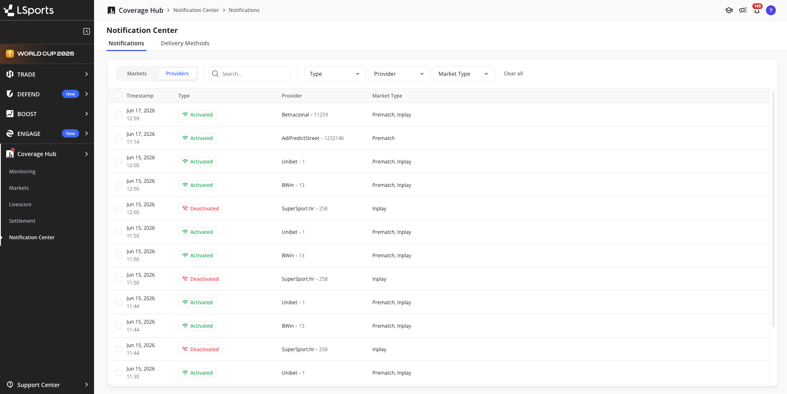
Task: Click the DEFEND shield icon
Action: pyautogui.click(x=10, y=94)
